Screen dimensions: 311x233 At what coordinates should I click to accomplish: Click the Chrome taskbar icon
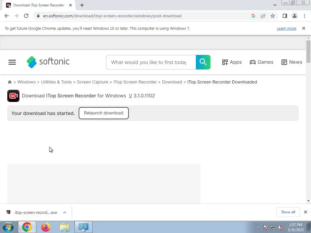point(27,227)
